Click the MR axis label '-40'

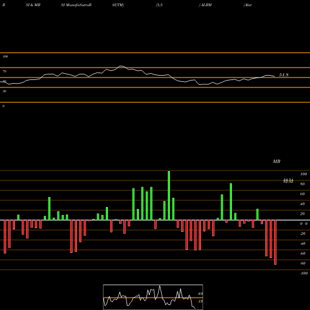click(x=303, y=244)
